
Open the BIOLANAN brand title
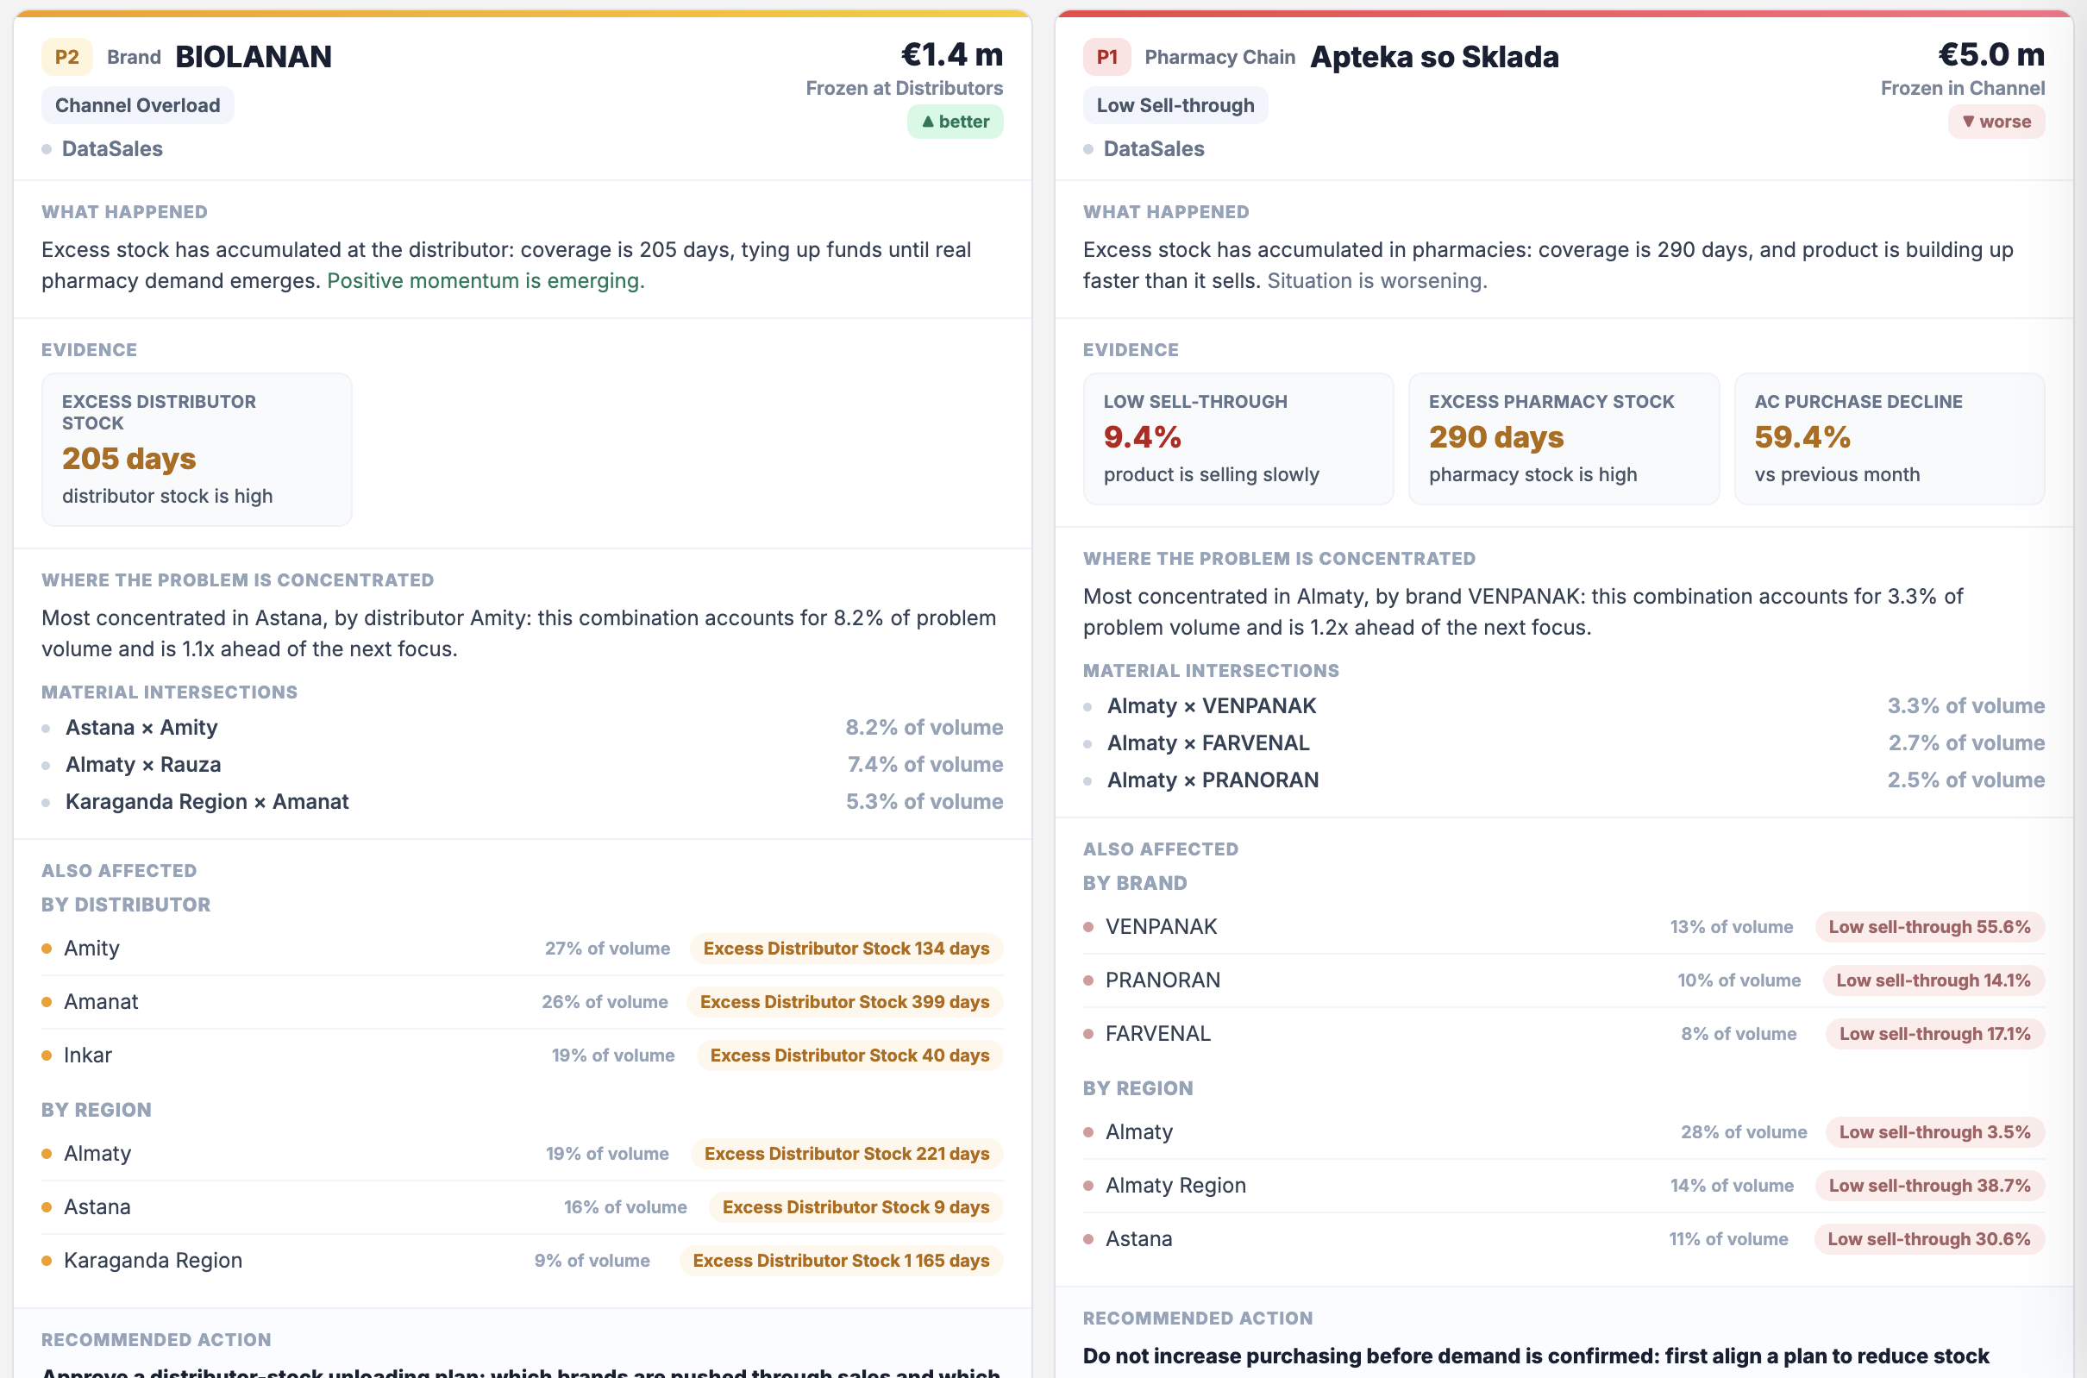(x=253, y=57)
